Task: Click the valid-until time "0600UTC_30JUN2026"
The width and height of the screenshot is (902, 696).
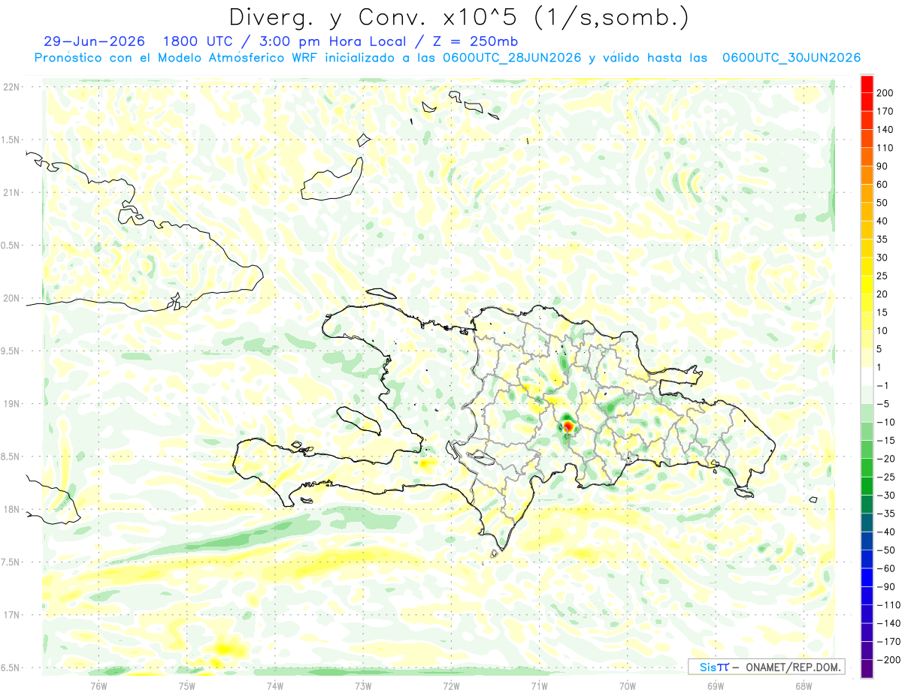Action: [x=791, y=58]
